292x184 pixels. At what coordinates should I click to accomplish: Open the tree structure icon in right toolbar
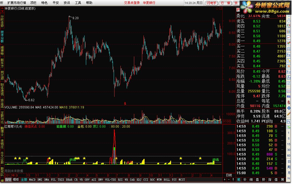[x=289, y=60]
